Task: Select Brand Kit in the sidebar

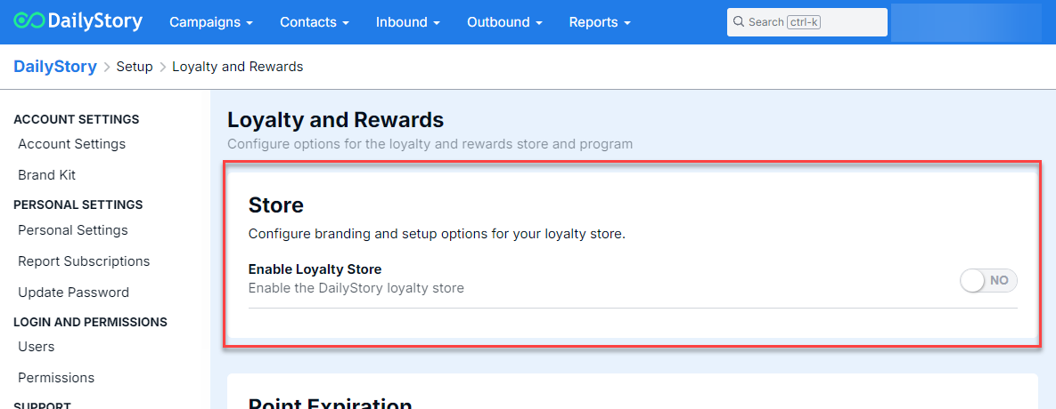Action: click(x=47, y=175)
